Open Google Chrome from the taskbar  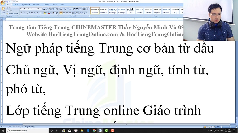pos(94,131)
